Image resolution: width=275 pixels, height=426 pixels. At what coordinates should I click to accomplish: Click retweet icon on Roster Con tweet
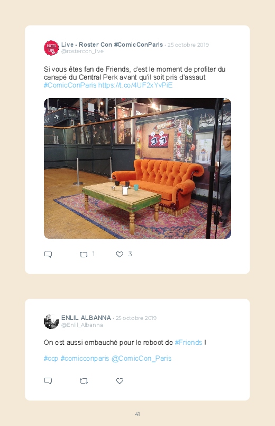84,255
